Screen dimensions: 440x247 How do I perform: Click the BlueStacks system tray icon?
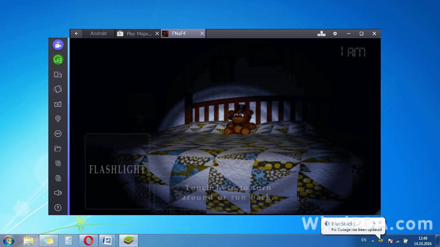click(381, 240)
